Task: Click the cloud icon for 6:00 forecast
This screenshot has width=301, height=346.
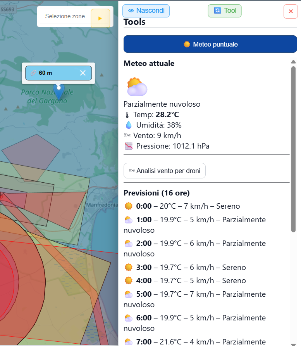Action: (x=129, y=318)
